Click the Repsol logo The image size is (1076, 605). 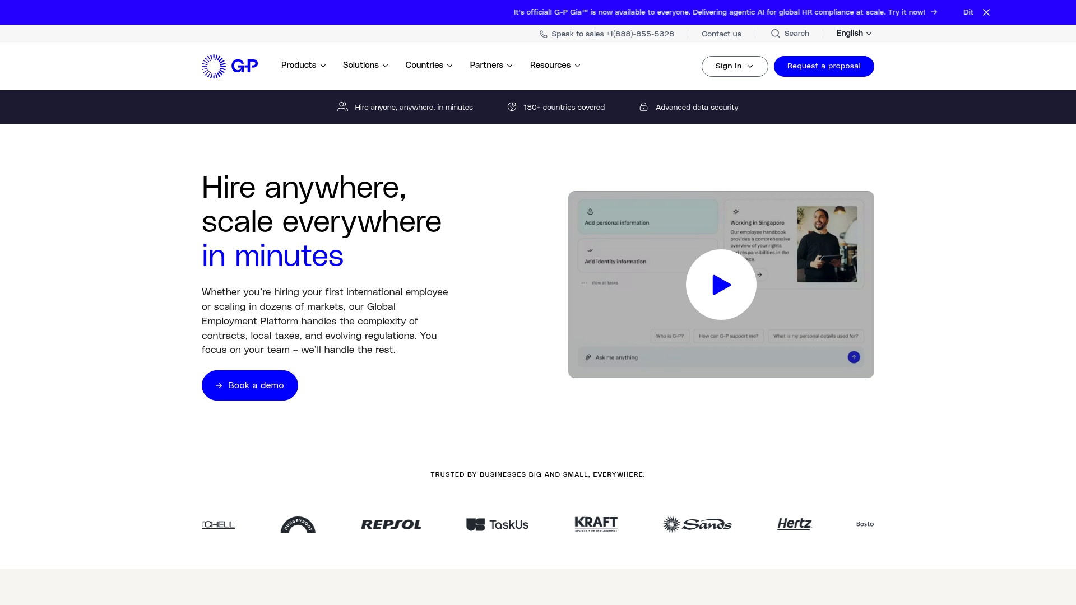(x=391, y=524)
